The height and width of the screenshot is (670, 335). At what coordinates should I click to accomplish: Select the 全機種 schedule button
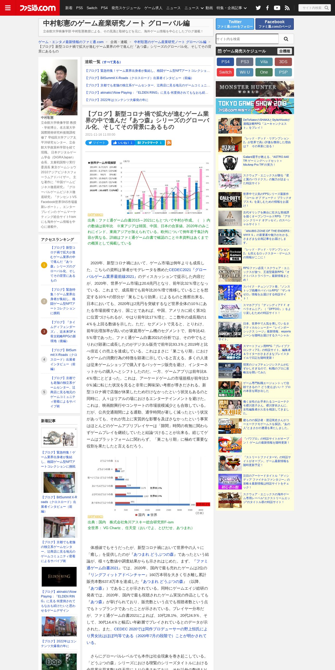pos(285,51)
